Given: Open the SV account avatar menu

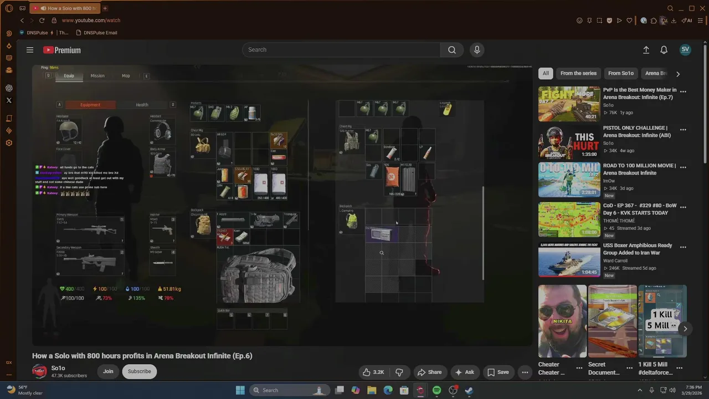Looking at the screenshot, I should coord(685,49).
